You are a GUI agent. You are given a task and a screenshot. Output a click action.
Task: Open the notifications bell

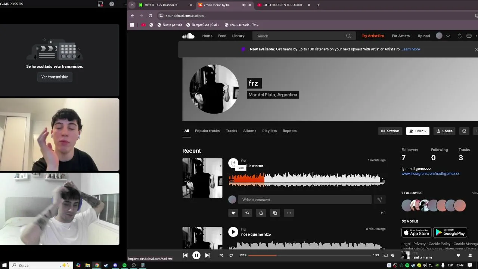pos(459,36)
